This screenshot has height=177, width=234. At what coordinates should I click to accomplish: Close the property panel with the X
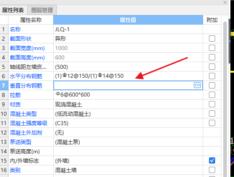225,2
